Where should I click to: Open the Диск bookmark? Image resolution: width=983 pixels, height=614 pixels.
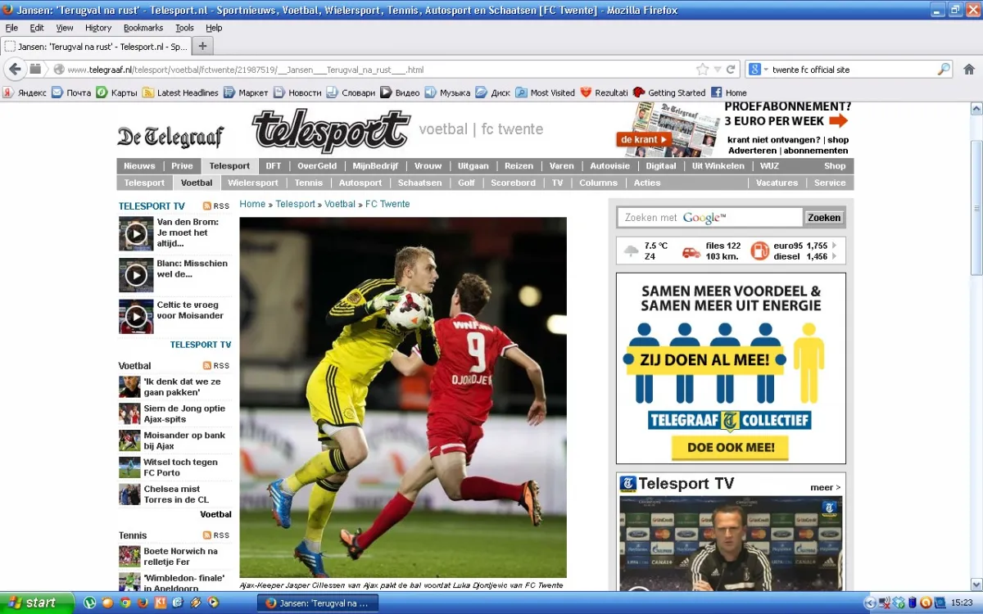(x=493, y=93)
